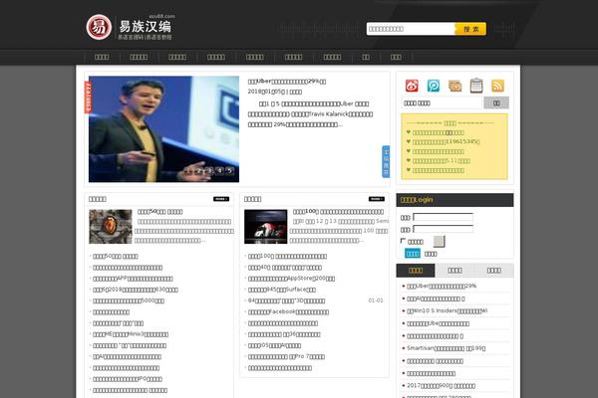This screenshot has height=398, width=598.
Task: Open the orange RSS feed icon
Action: 497,86
